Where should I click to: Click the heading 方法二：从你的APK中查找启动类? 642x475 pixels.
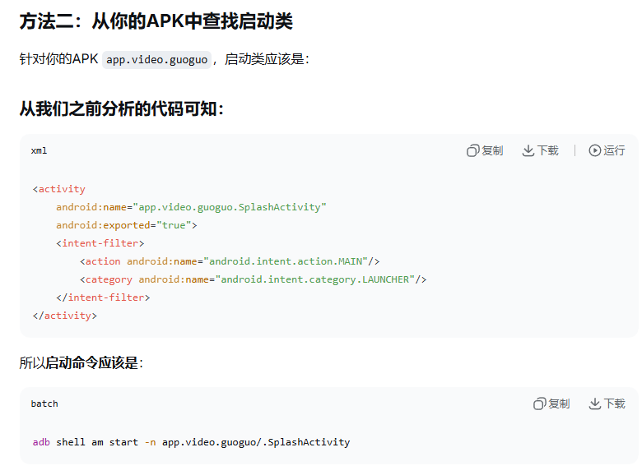tap(156, 21)
